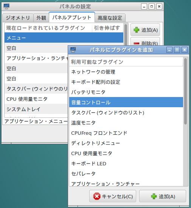This screenshot has height=208, width=191.
Task: Select CPU 使用量モニタ in loaded plugins list
Action: [x=36, y=99]
